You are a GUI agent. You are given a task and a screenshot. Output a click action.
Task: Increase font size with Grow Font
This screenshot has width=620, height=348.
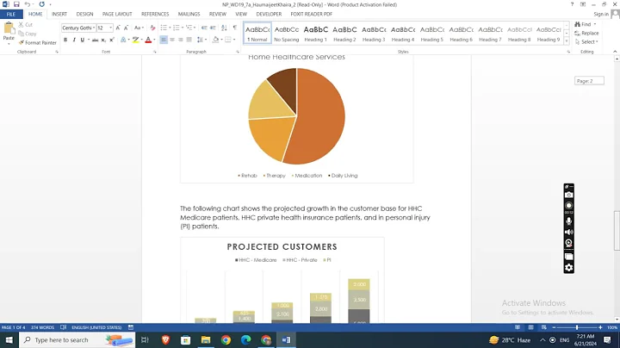point(118,28)
